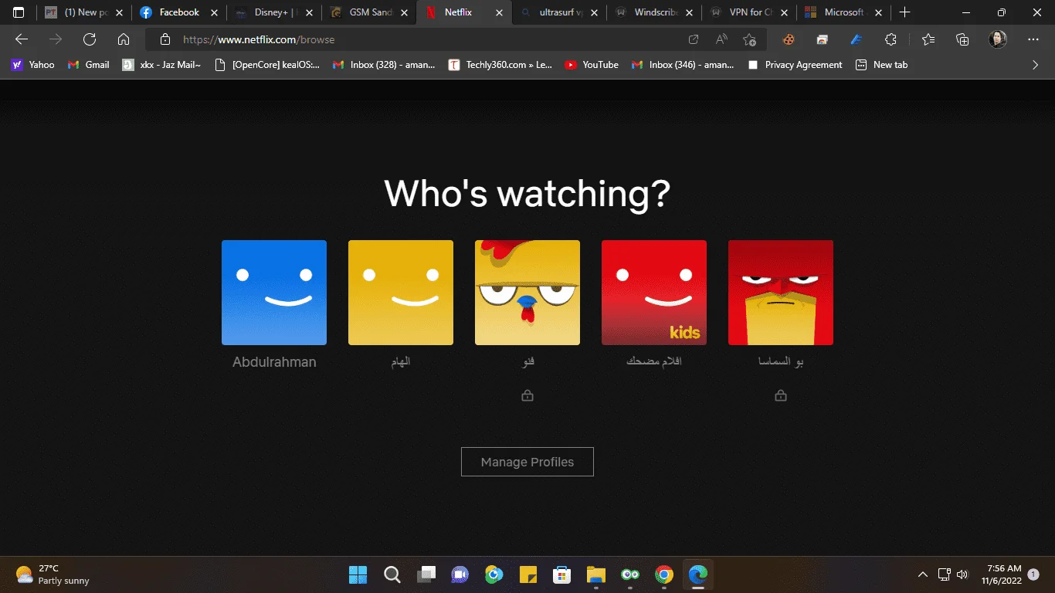Pick the angry red avatar بو السماسا
Image resolution: width=1055 pixels, height=593 pixels.
(781, 293)
